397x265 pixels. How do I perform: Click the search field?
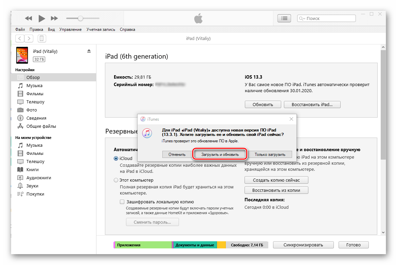[326, 18]
